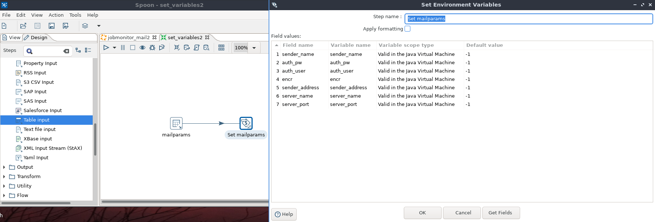655x222 pixels.
Task: Select the mailparams table input step icon
Action: click(x=176, y=123)
